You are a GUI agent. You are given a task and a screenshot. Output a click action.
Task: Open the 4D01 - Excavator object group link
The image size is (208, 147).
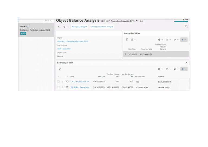point(64,49)
